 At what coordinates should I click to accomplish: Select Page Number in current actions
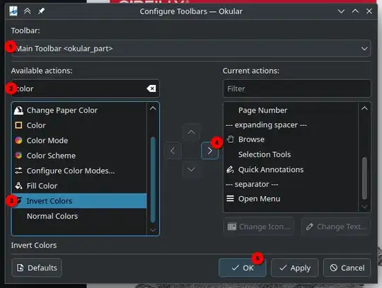291,110
